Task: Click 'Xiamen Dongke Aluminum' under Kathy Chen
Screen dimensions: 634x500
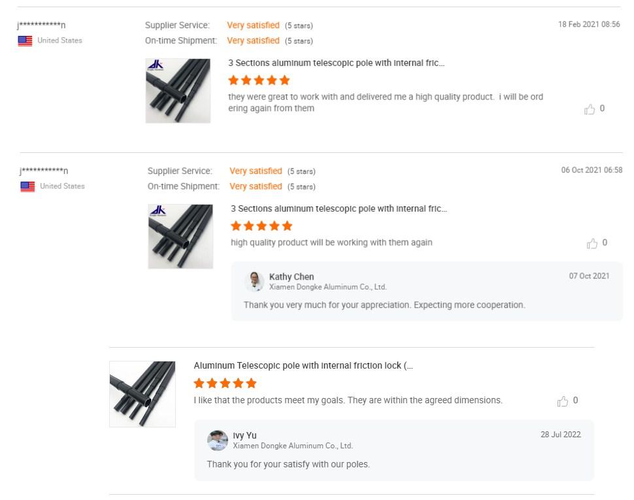Action: coord(328,287)
